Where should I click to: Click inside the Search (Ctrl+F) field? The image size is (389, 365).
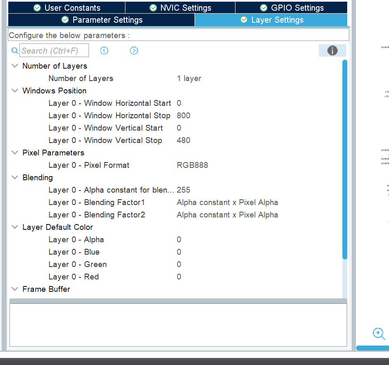(x=54, y=50)
